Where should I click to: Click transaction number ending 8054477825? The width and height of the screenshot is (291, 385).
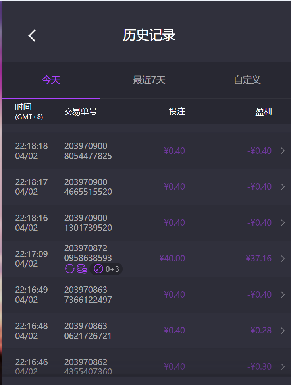click(88, 151)
